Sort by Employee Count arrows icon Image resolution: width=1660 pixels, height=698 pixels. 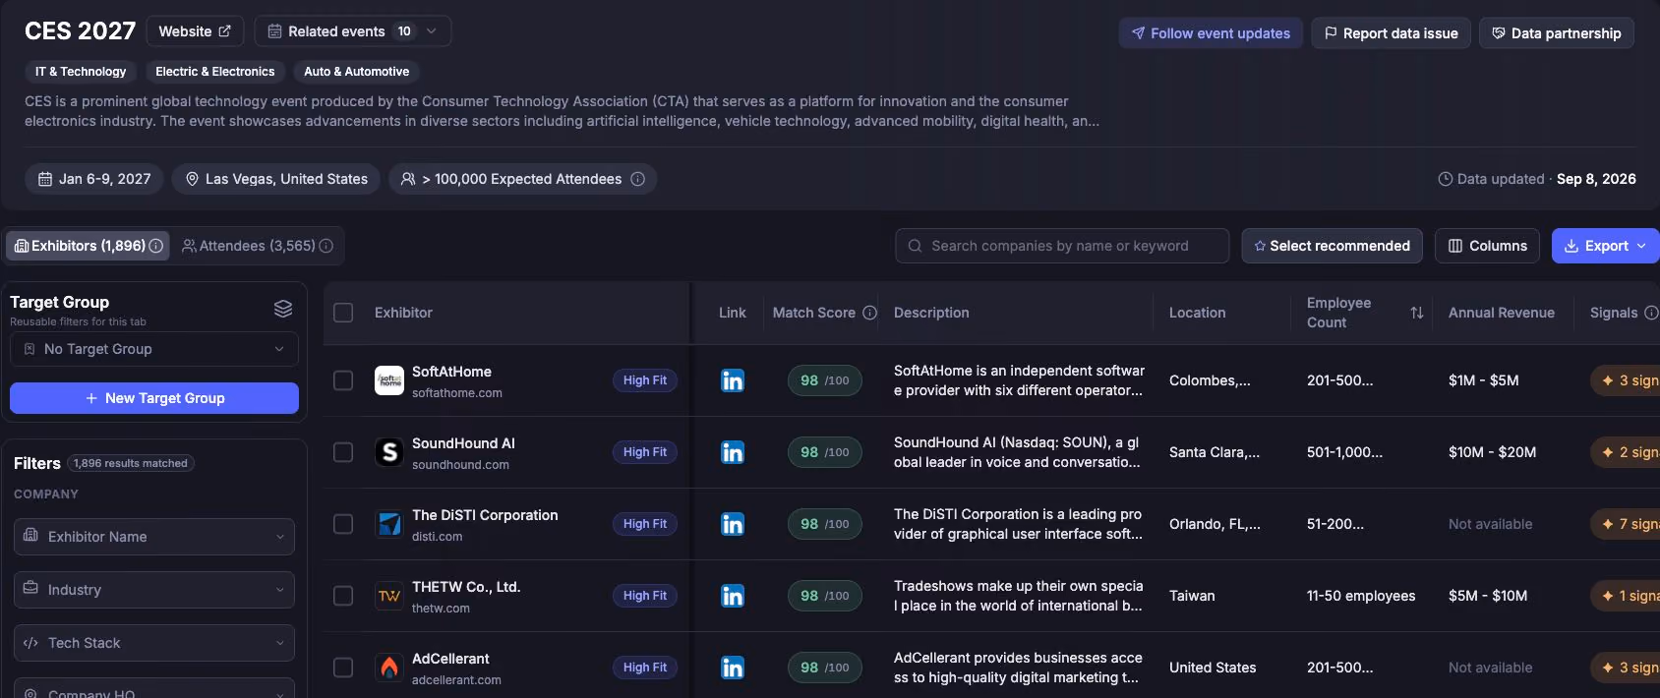(1416, 313)
